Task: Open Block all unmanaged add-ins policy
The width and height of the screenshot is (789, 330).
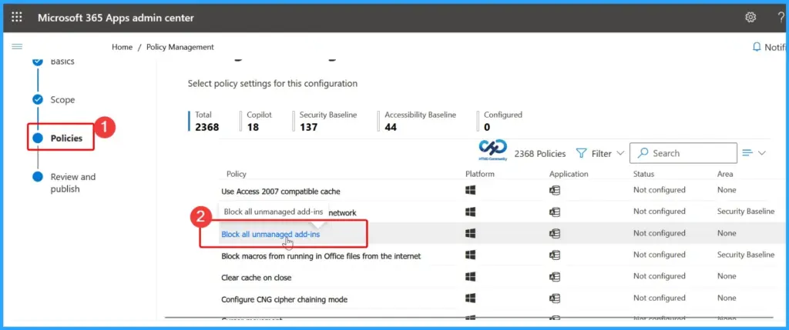Action: click(x=270, y=234)
